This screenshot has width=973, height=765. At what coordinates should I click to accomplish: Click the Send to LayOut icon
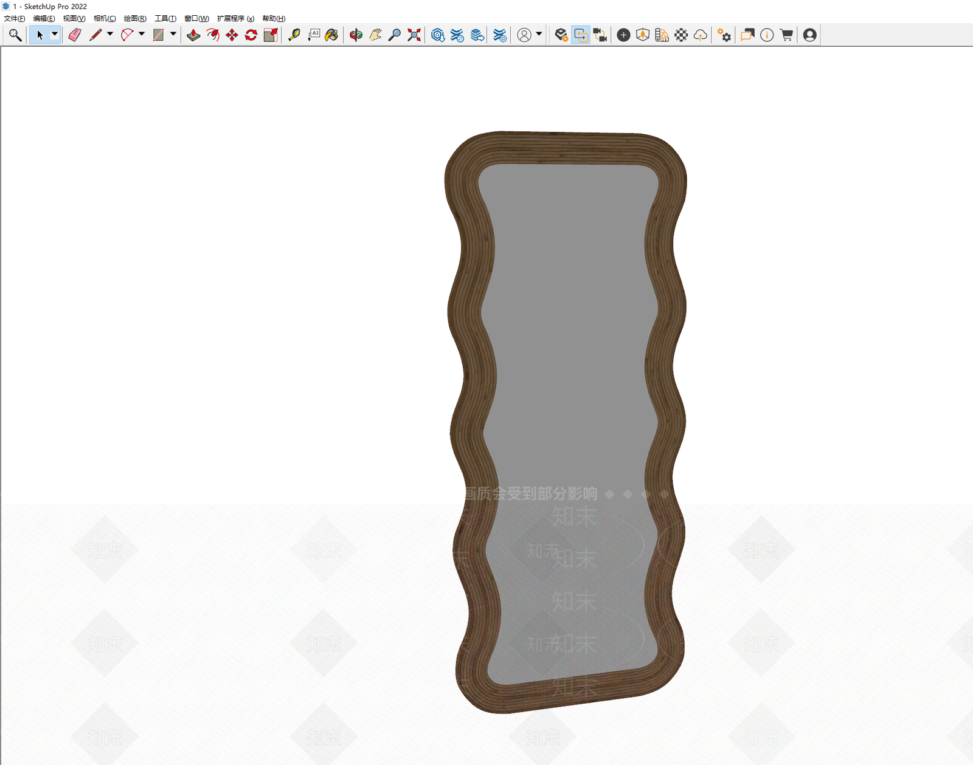(x=477, y=35)
